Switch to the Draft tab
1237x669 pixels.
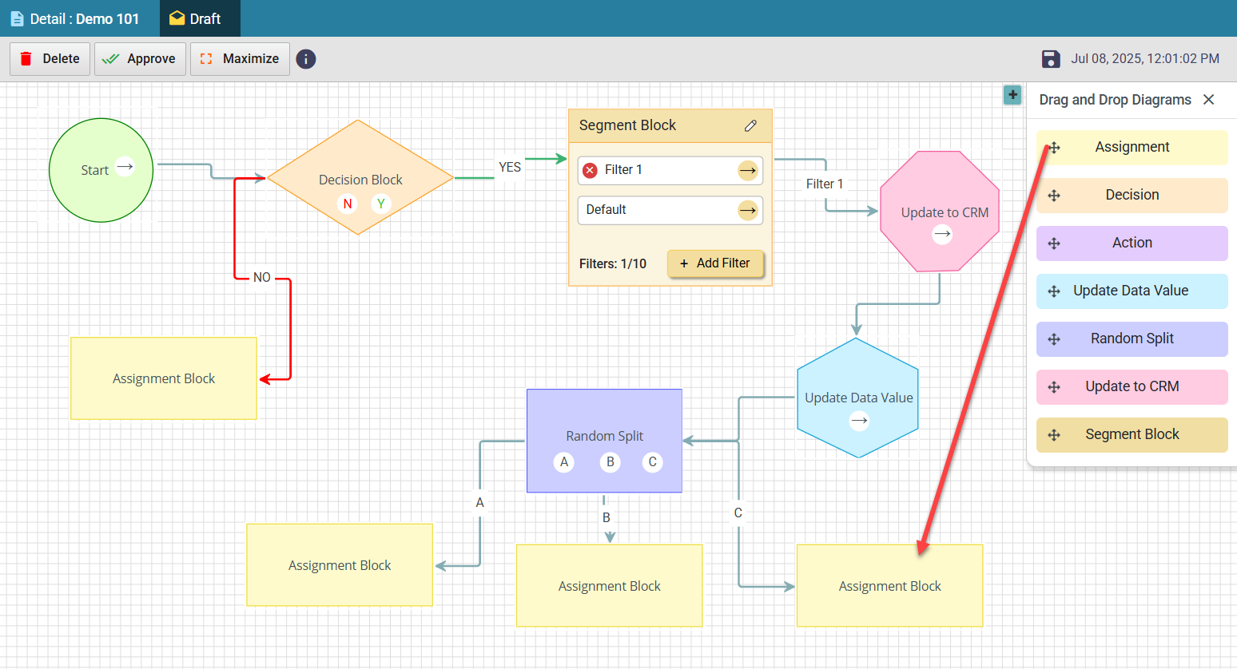point(200,18)
